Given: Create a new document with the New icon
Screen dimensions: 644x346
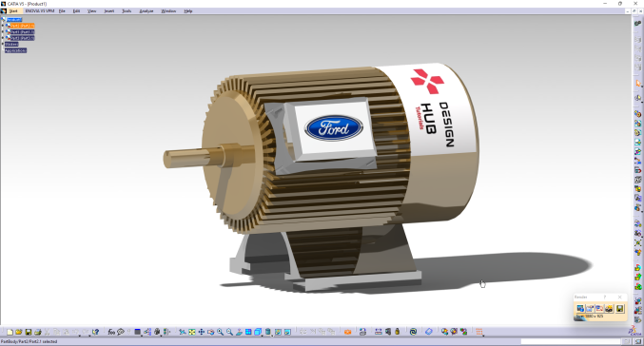Looking at the screenshot, I should (10, 332).
